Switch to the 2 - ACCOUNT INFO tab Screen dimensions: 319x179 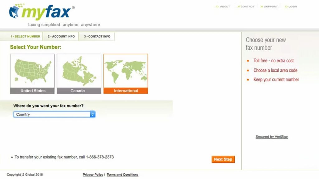[61, 36]
